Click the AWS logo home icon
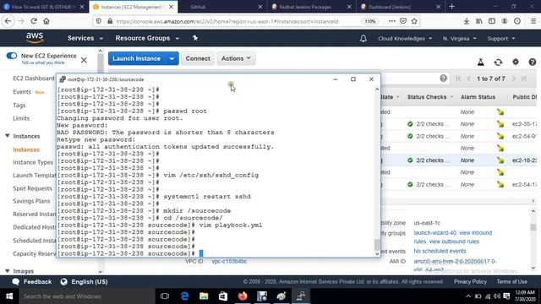This screenshot has width=541, height=304. tap(35, 38)
